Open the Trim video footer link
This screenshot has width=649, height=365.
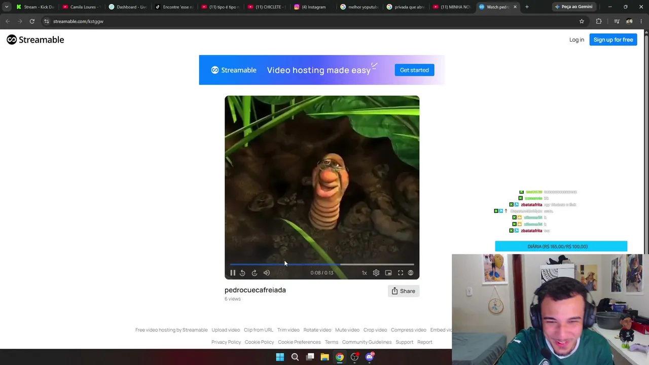(x=289, y=330)
